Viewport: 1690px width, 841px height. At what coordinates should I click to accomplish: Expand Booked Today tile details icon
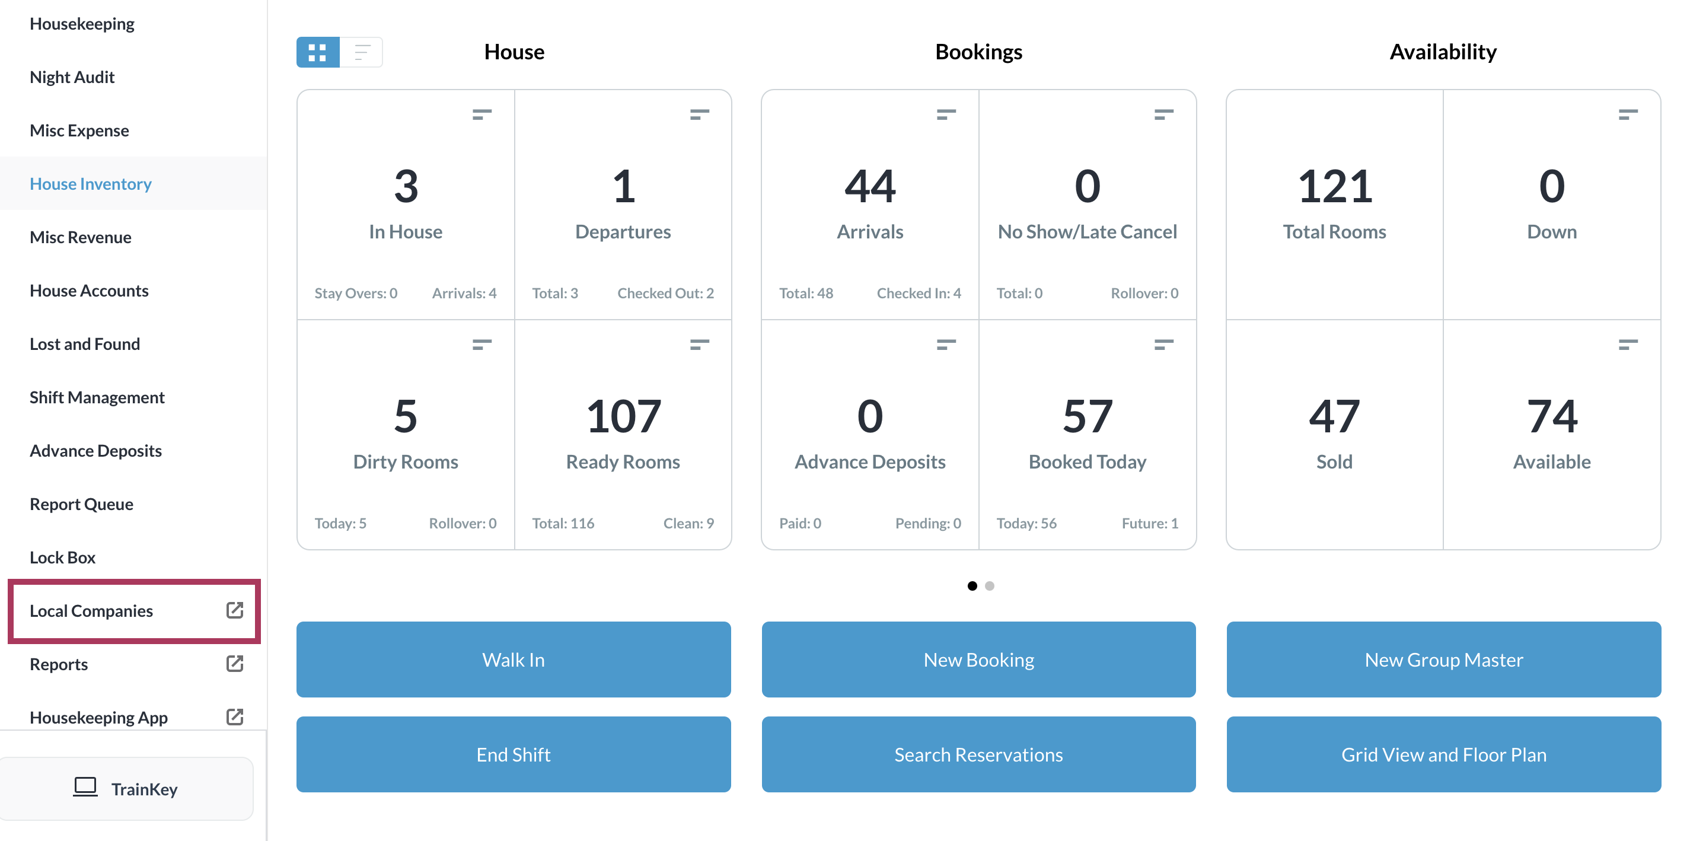point(1163,345)
